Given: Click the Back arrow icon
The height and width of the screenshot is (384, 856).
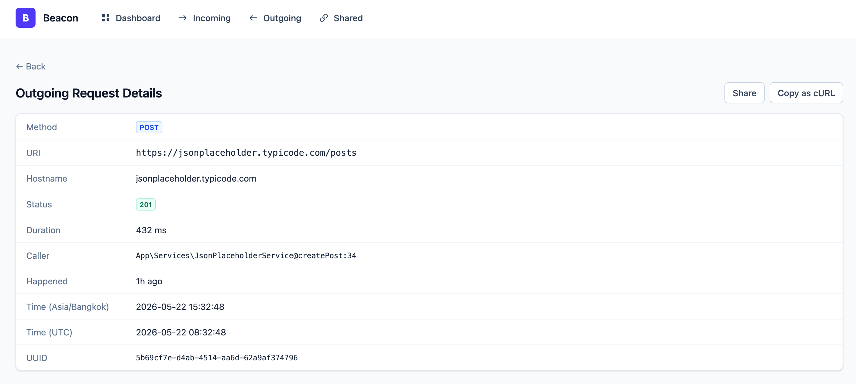Looking at the screenshot, I should pos(19,66).
